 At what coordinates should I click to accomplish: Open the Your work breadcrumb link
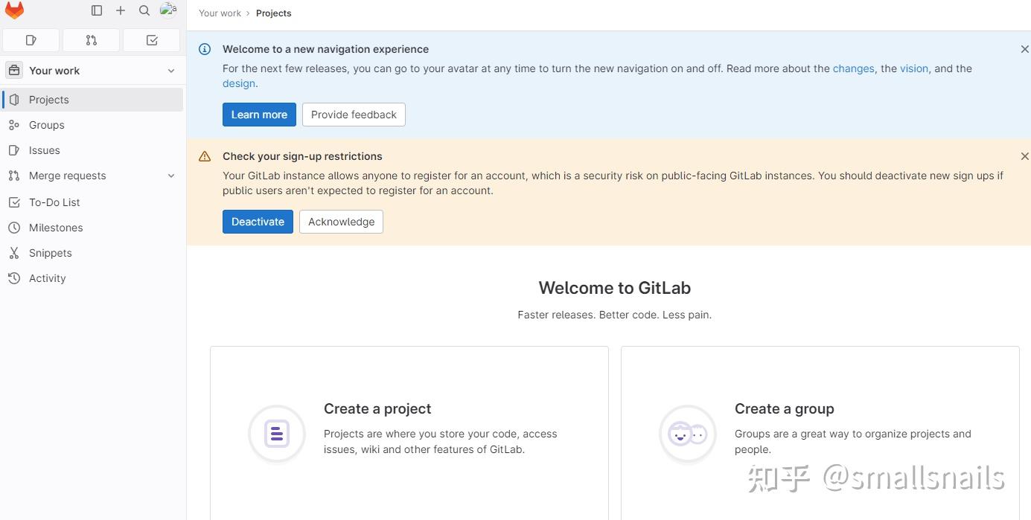click(220, 13)
